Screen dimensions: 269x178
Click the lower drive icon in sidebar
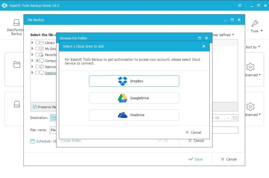click(x=17, y=104)
